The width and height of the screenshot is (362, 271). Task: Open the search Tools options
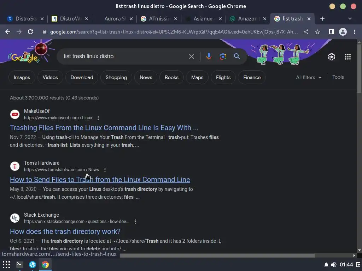tap(338, 77)
